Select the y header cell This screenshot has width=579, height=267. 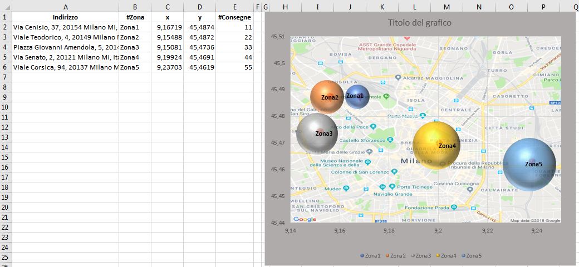pyautogui.click(x=199, y=17)
